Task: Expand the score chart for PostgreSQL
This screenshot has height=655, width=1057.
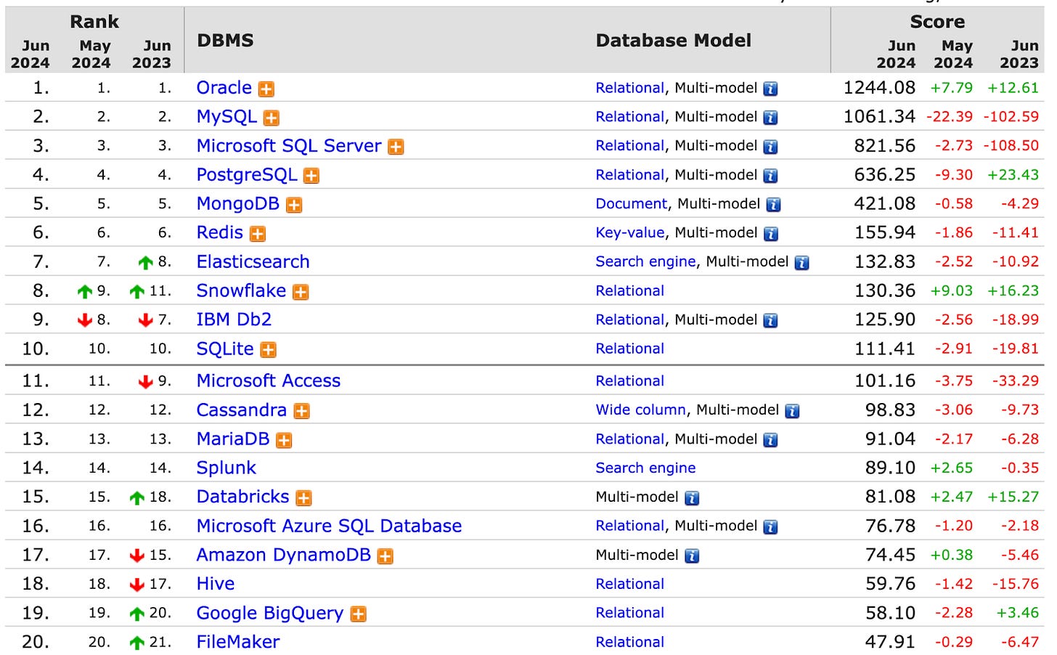Action: 311,175
